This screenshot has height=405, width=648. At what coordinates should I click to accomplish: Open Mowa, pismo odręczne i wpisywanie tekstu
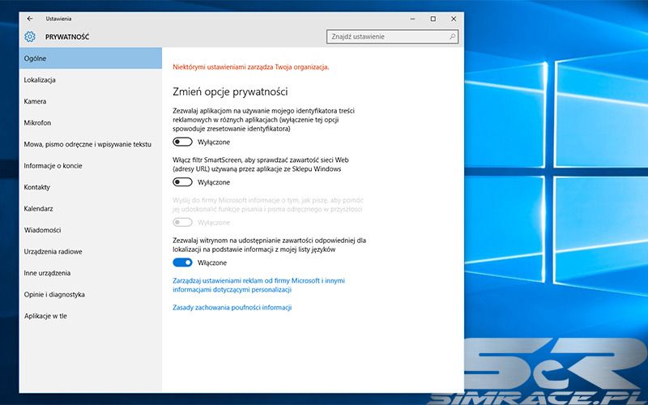[87, 144]
